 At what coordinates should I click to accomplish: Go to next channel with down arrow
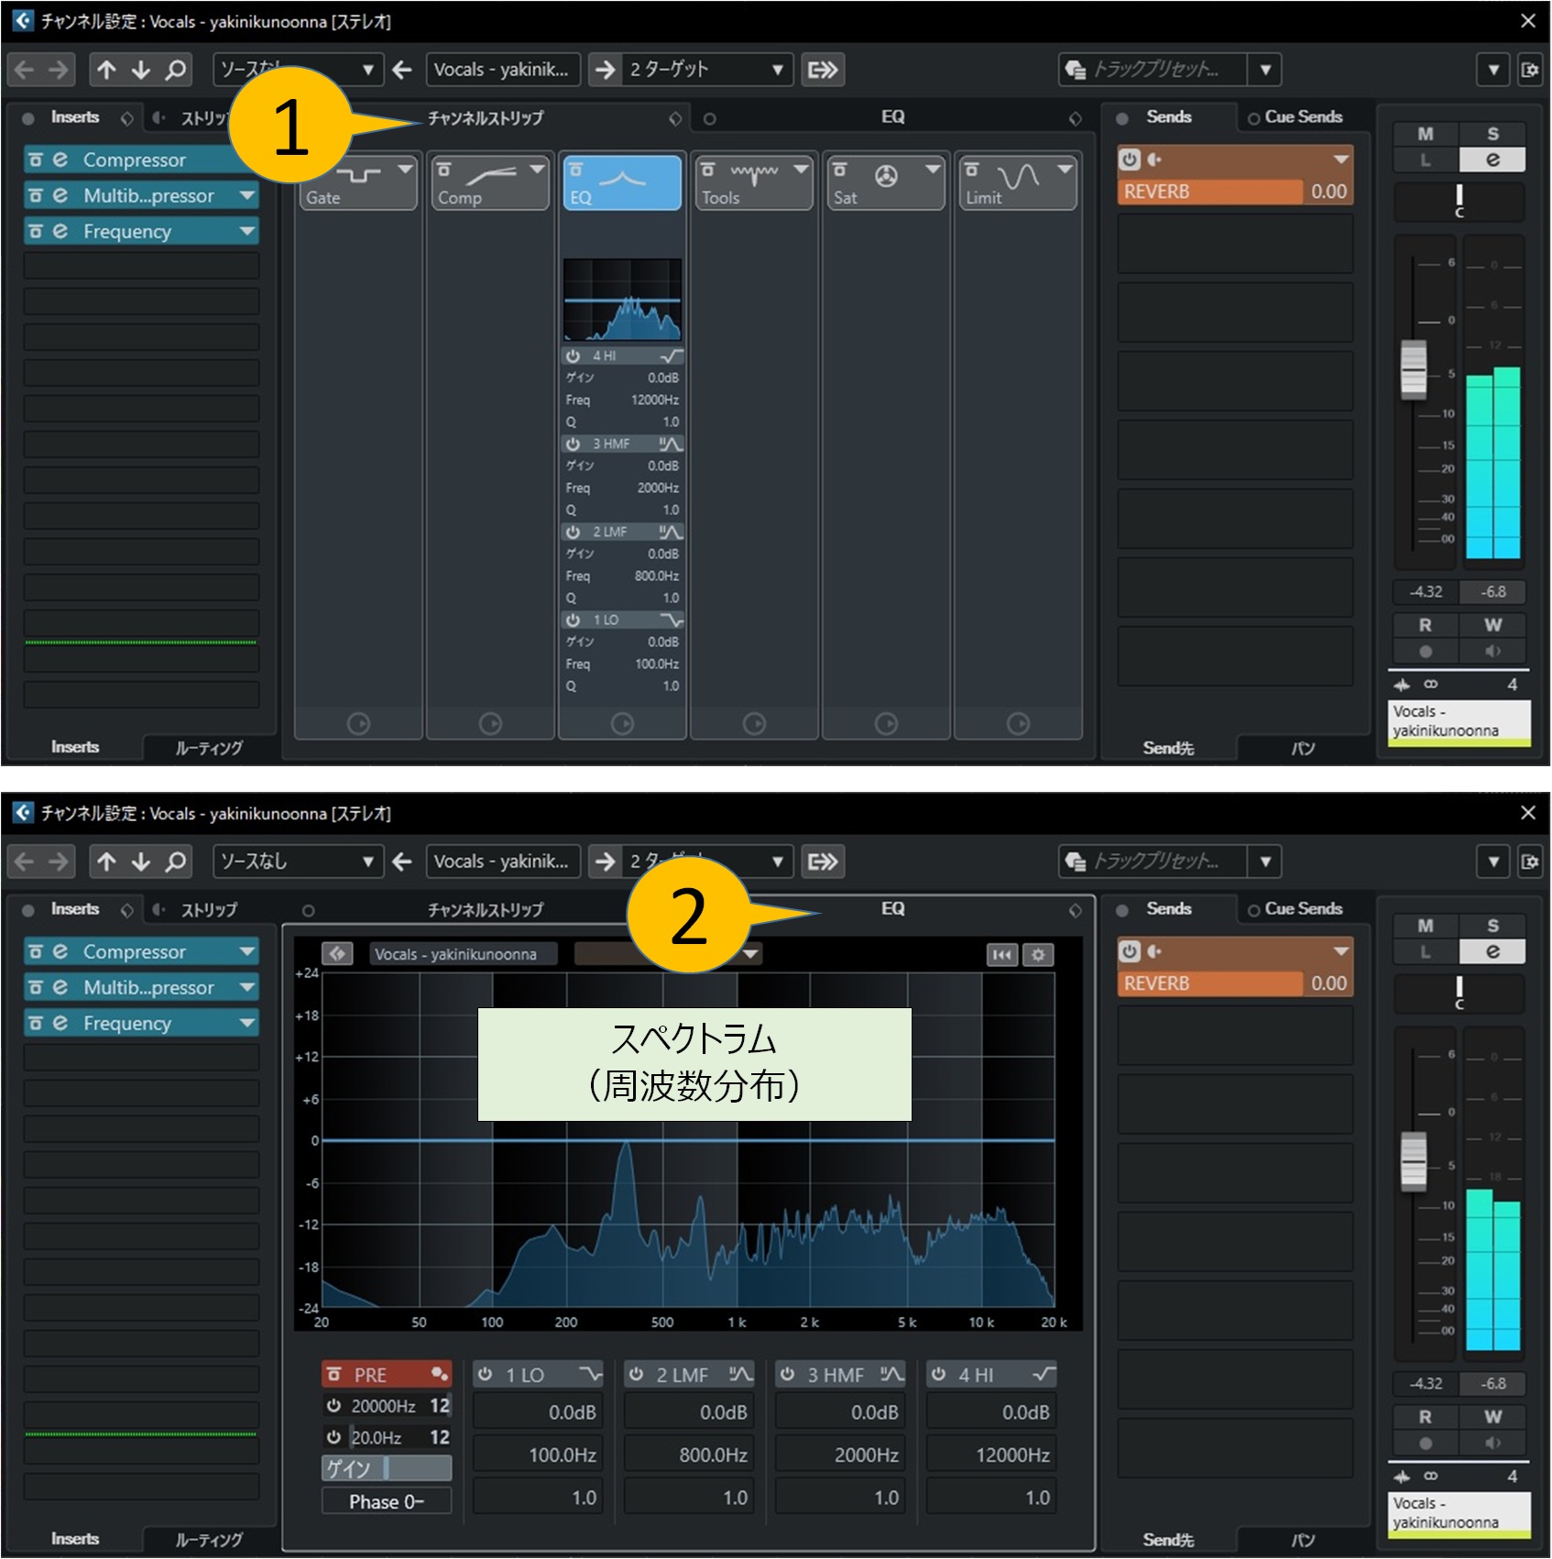(x=140, y=70)
